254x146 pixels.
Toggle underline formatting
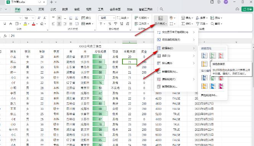point(5,24)
